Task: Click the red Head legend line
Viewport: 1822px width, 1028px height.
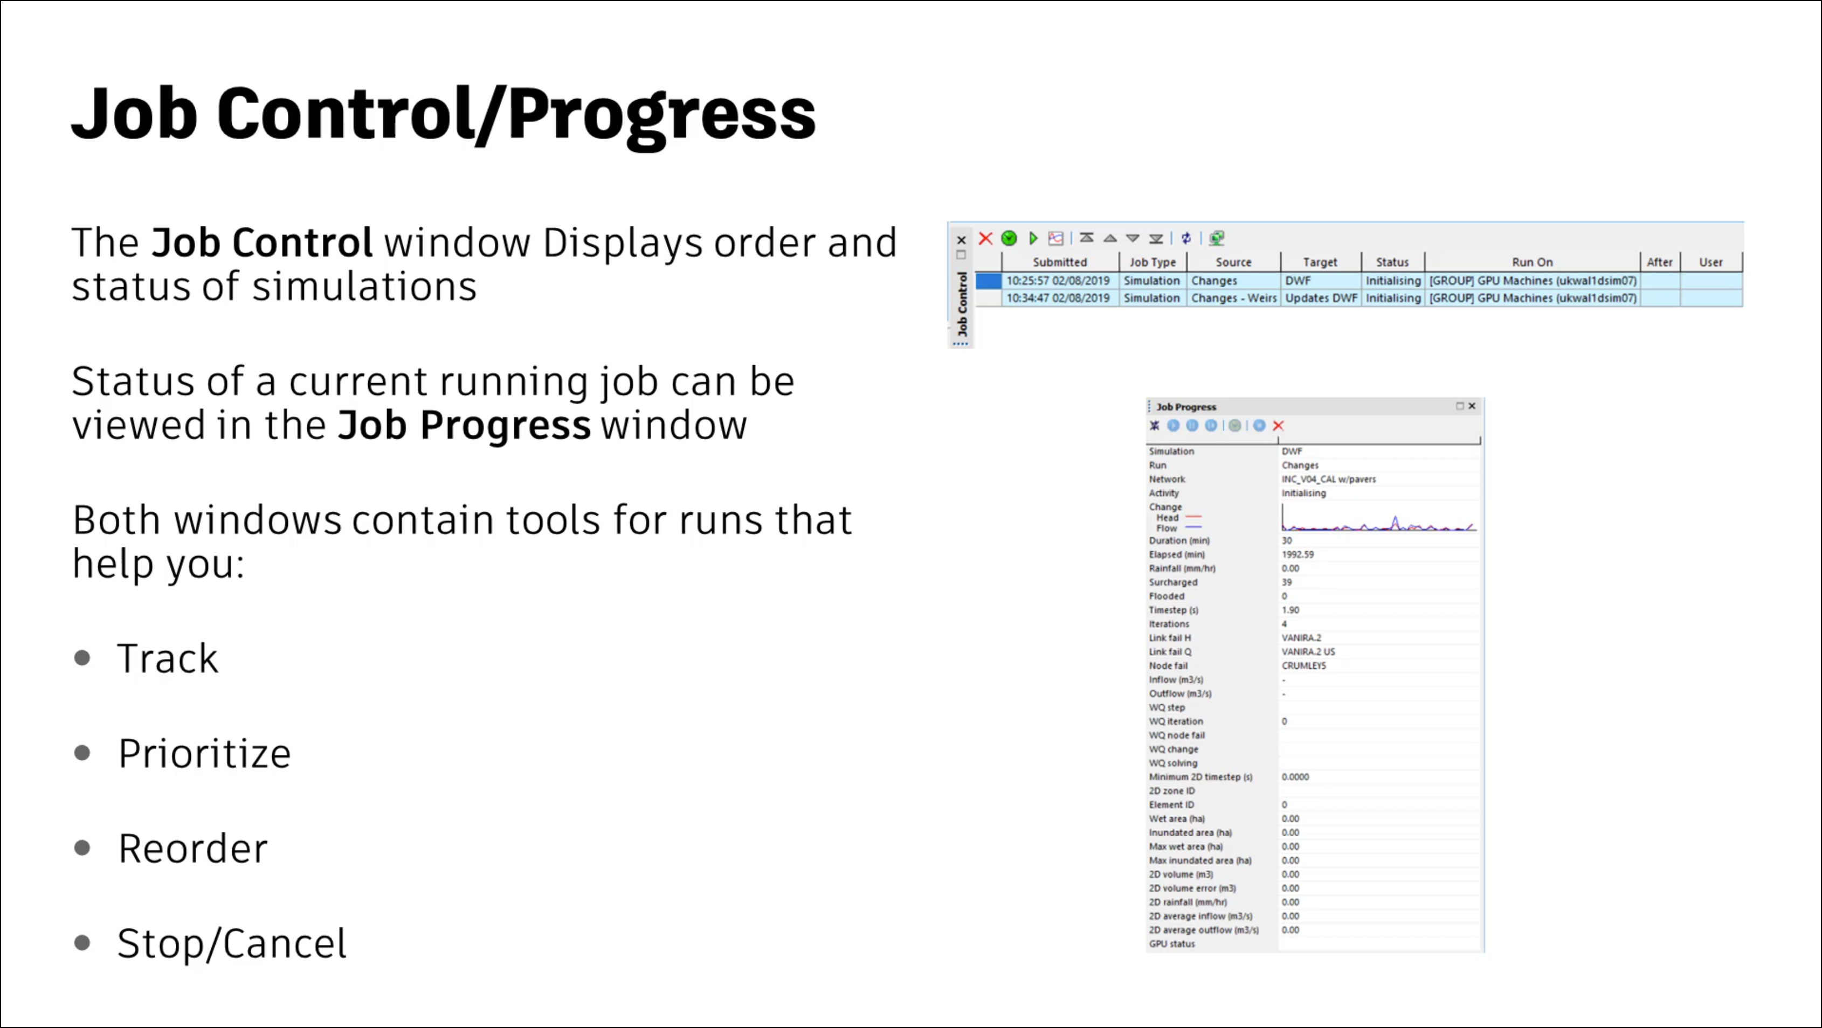Action: 1193,518
